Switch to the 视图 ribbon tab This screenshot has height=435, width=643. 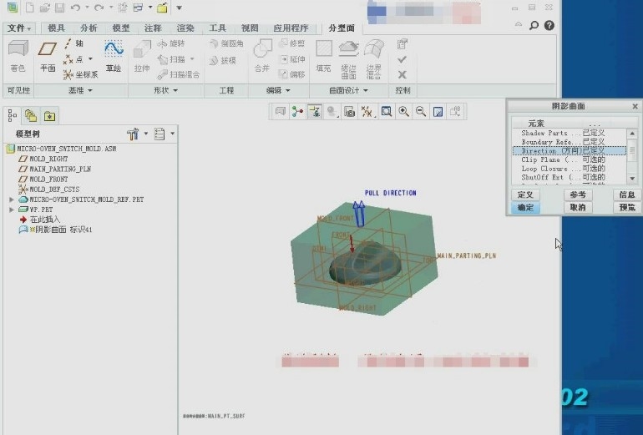click(250, 28)
